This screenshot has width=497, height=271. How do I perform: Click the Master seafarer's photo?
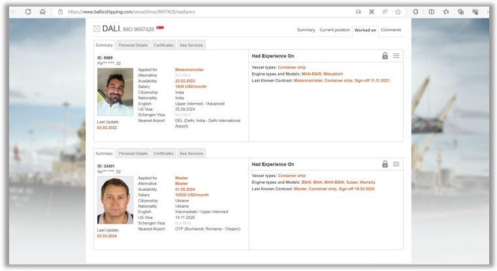pyautogui.click(x=115, y=200)
